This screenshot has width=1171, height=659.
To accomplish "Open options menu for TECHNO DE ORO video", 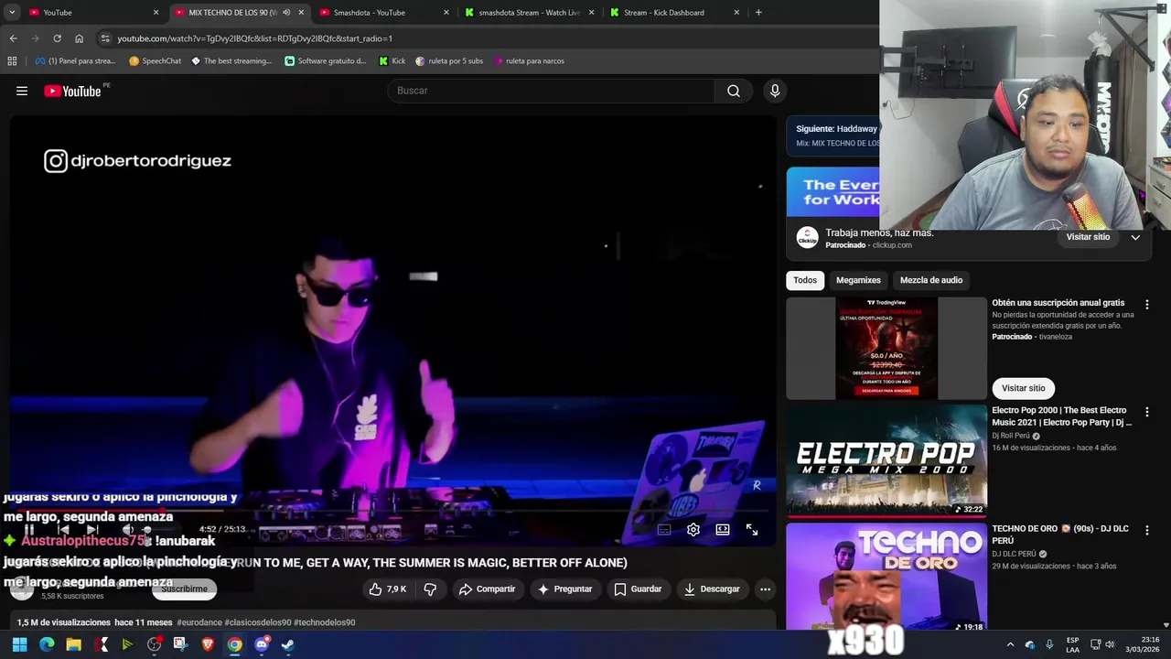I will (x=1146, y=531).
